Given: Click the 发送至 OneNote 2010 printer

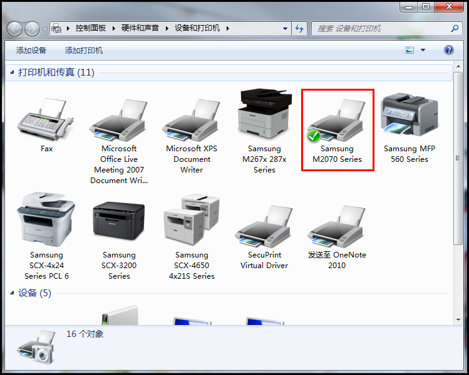Looking at the screenshot, I should (337, 225).
